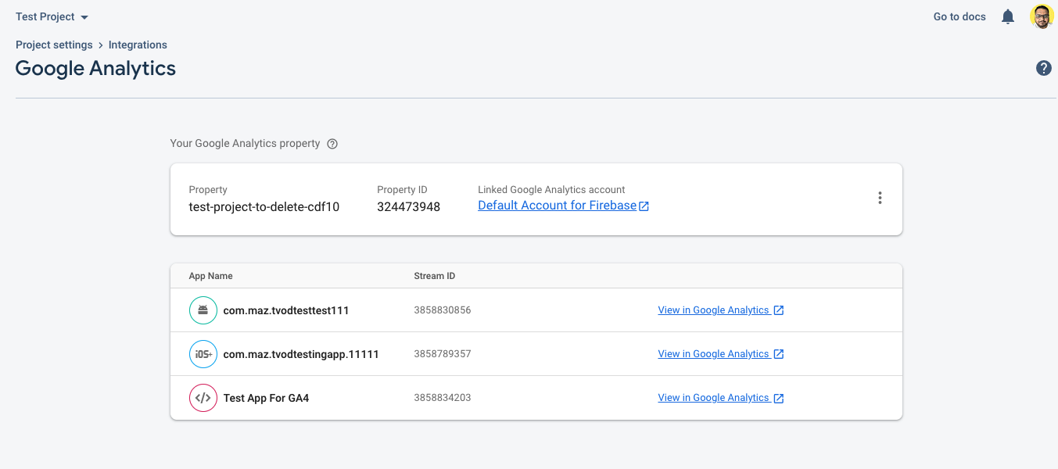Open the user account avatar

point(1042,16)
